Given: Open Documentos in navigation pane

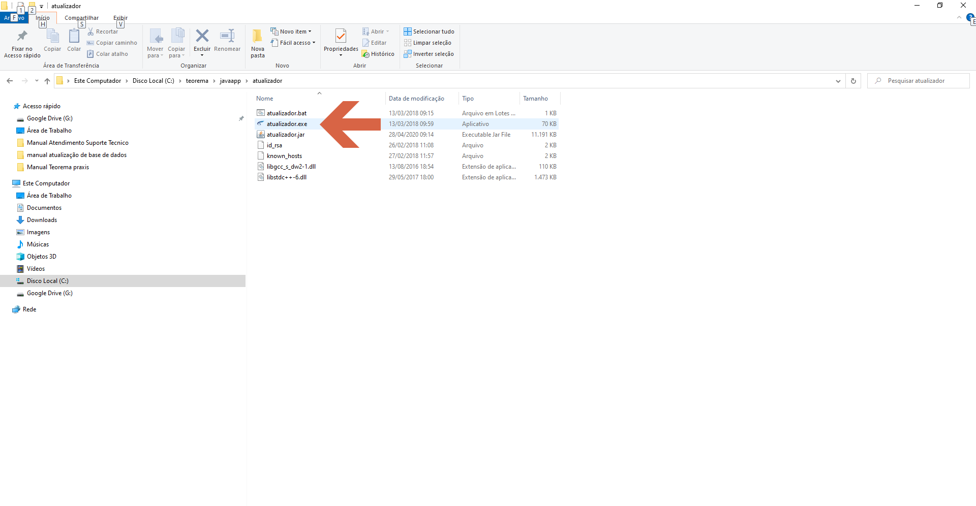Looking at the screenshot, I should (x=44, y=208).
